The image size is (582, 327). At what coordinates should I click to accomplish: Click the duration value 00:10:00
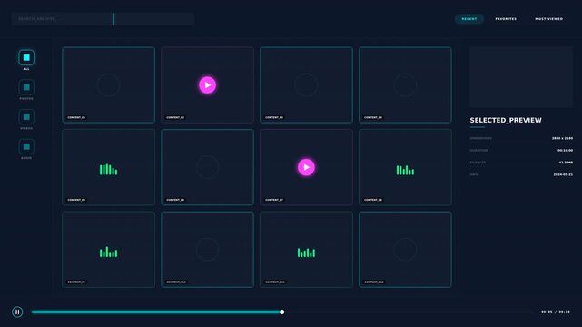[x=565, y=150]
